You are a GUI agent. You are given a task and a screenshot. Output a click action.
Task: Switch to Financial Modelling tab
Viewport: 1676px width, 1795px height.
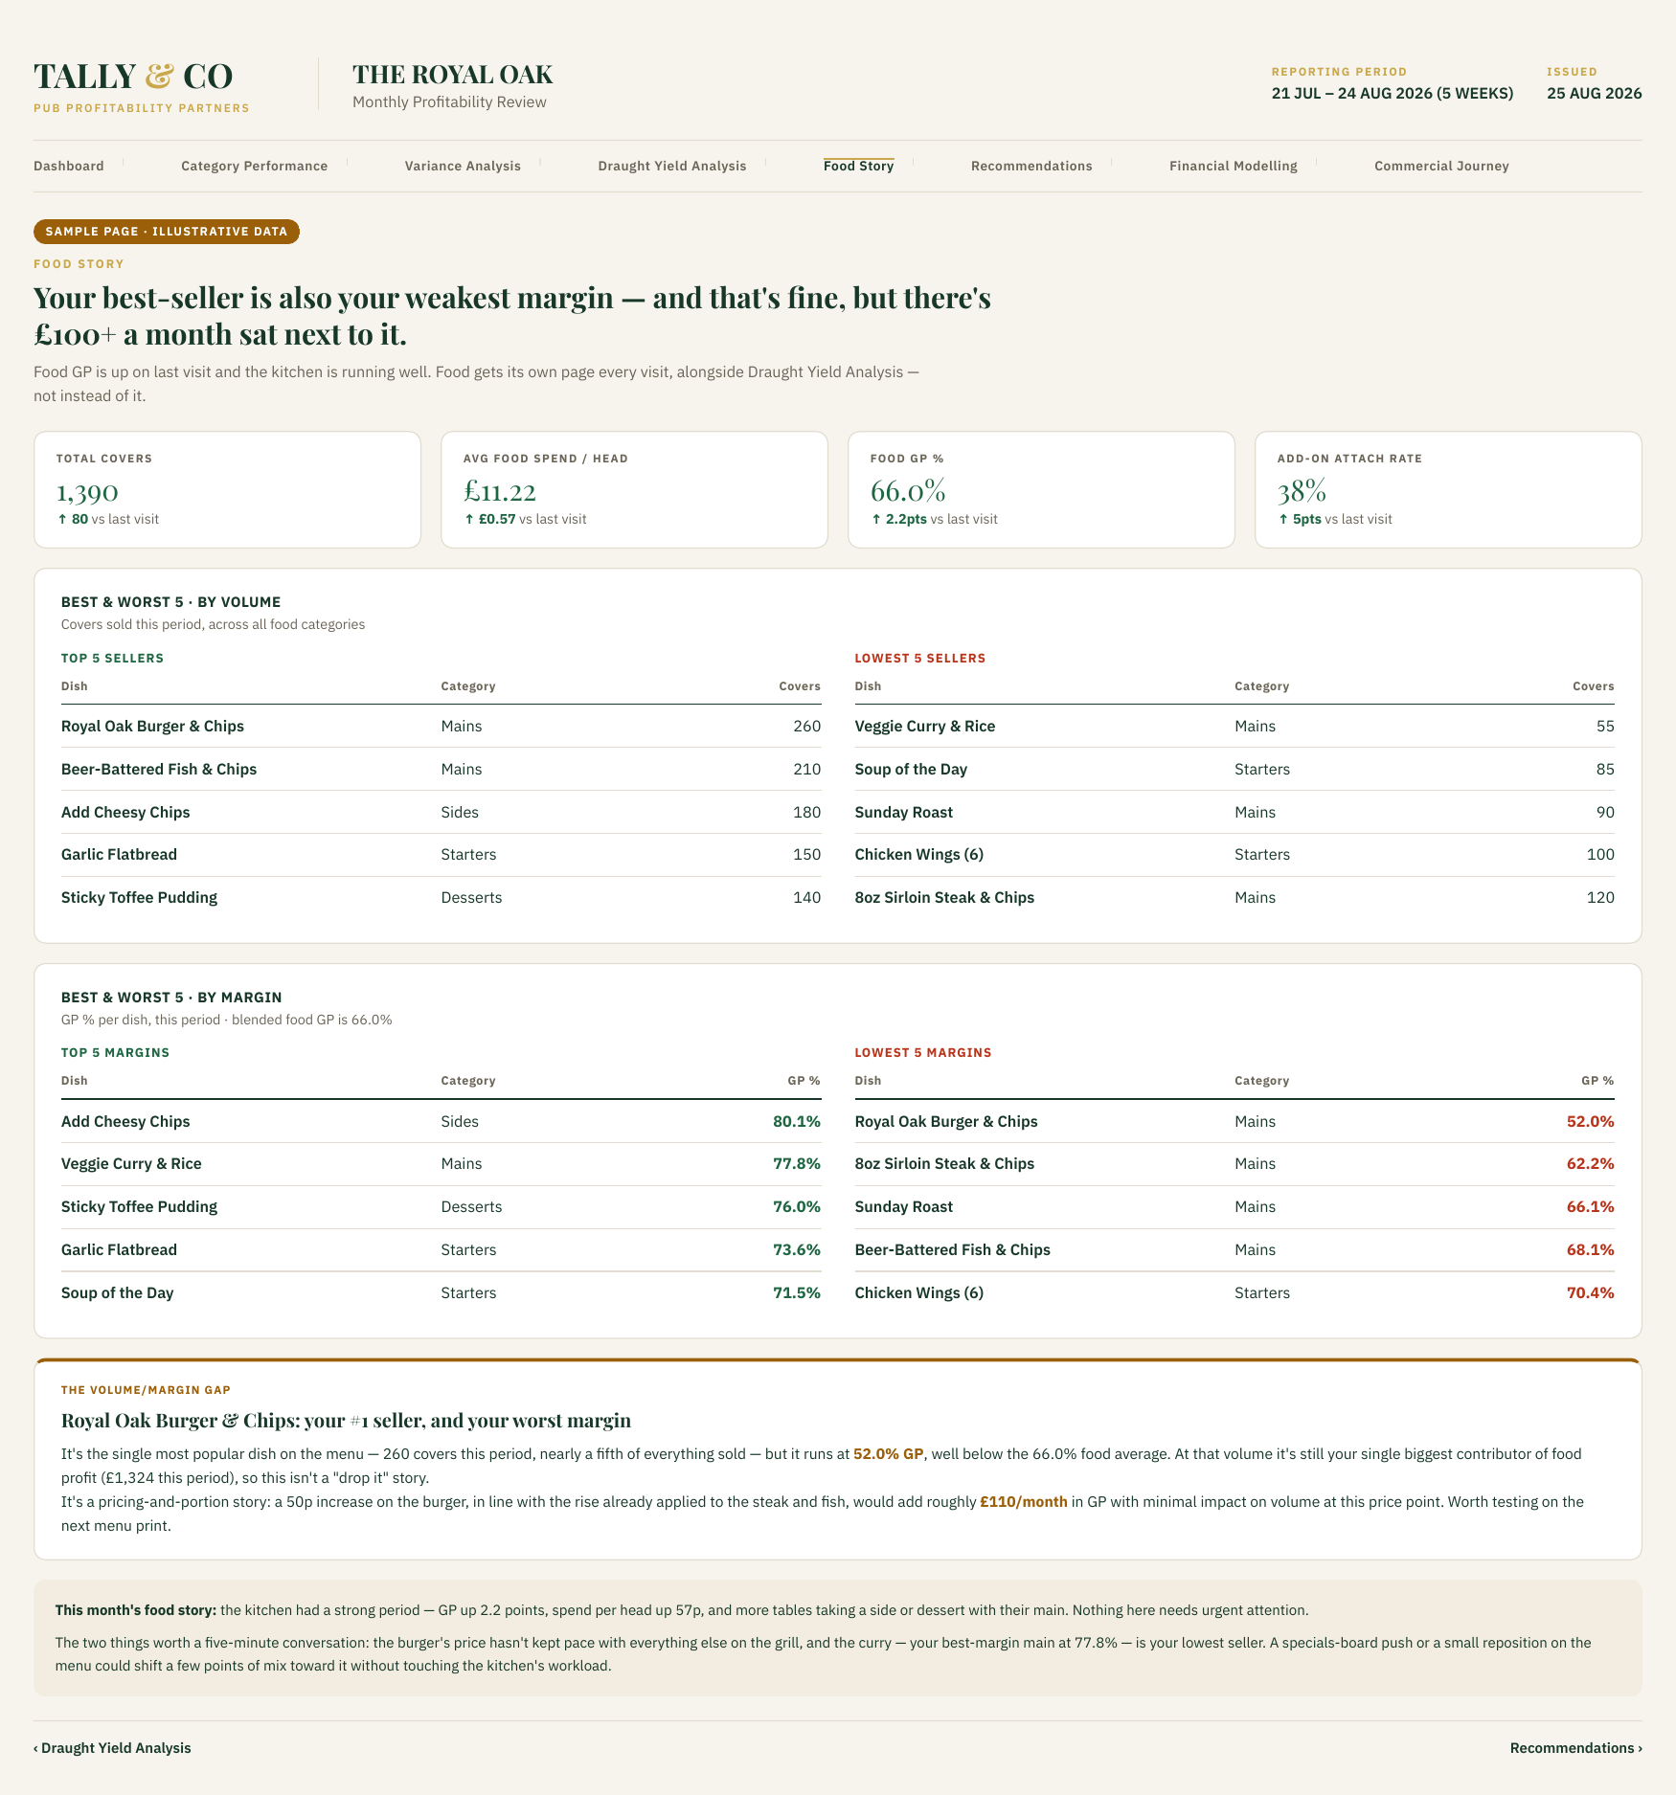[1234, 166]
